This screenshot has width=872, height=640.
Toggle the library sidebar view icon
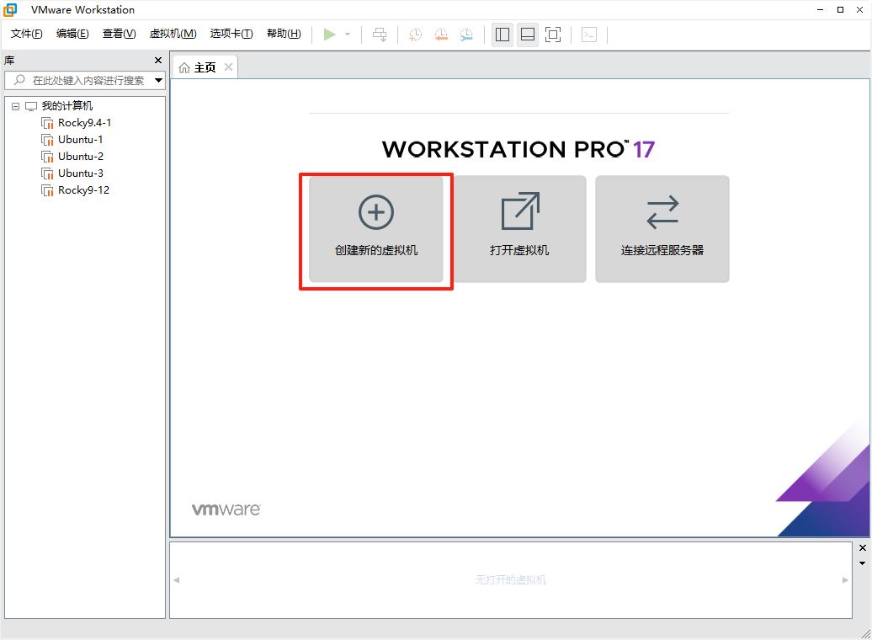tap(502, 35)
